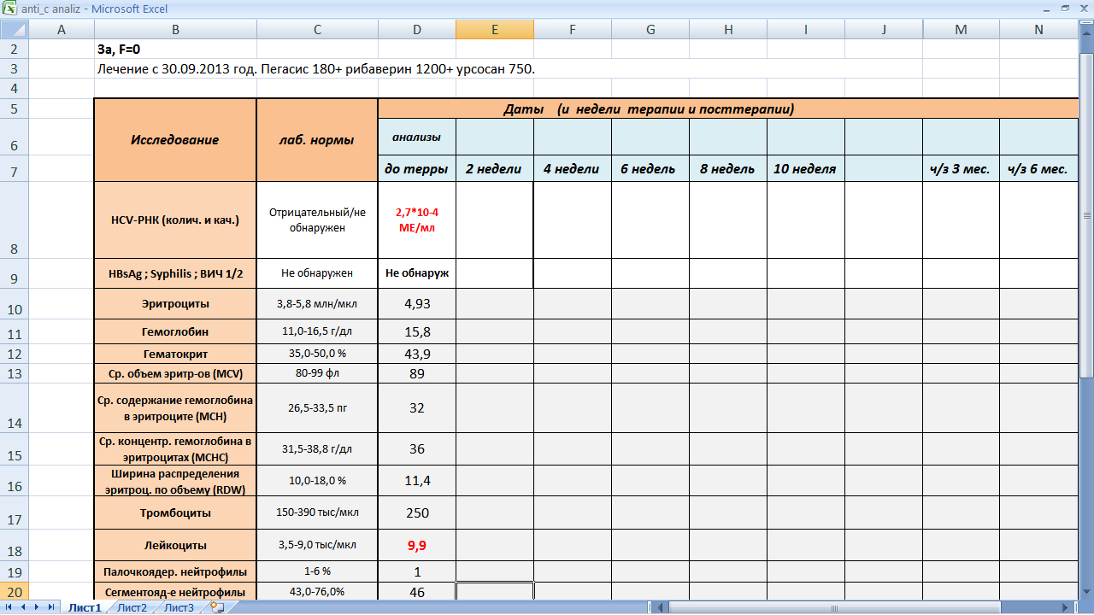Select the Лист1 sheet tab

point(85,608)
